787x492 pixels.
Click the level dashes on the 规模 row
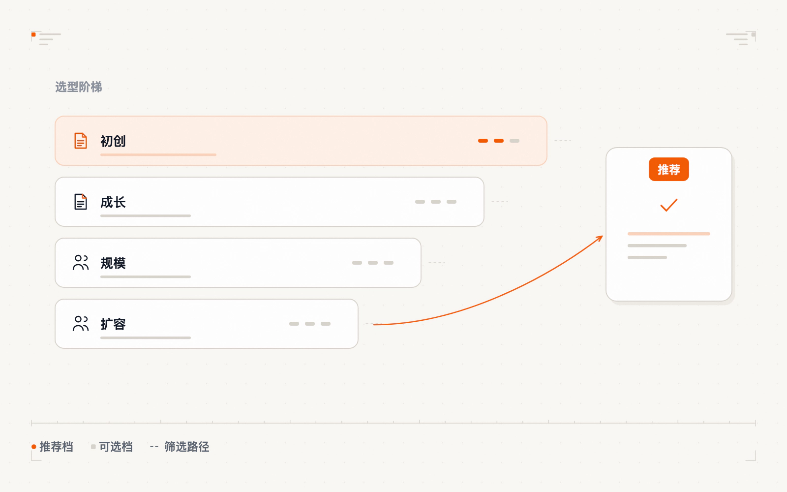(373, 263)
